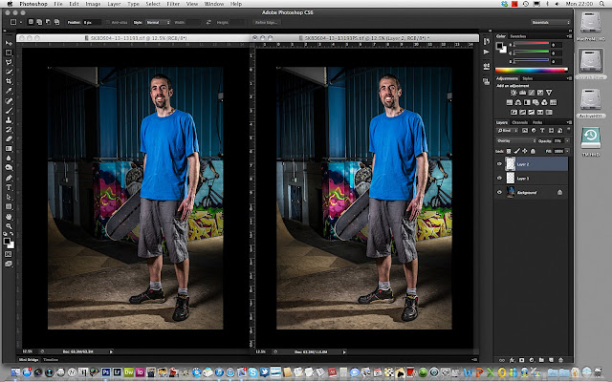Screen dimensions: 612x382
Task: Select the Crop tool
Action: [x=9, y=81]
